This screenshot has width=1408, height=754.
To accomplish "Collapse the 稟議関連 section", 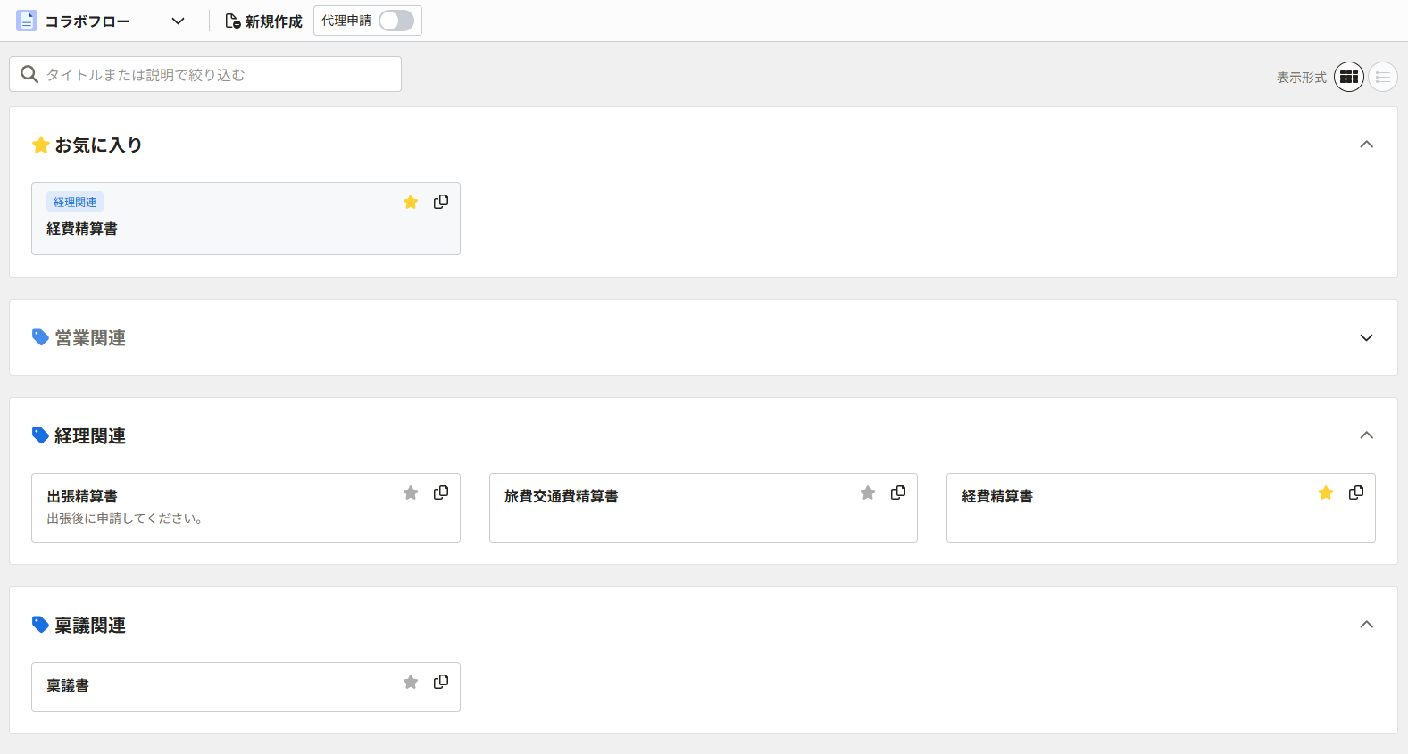I will click(1366, 625).
